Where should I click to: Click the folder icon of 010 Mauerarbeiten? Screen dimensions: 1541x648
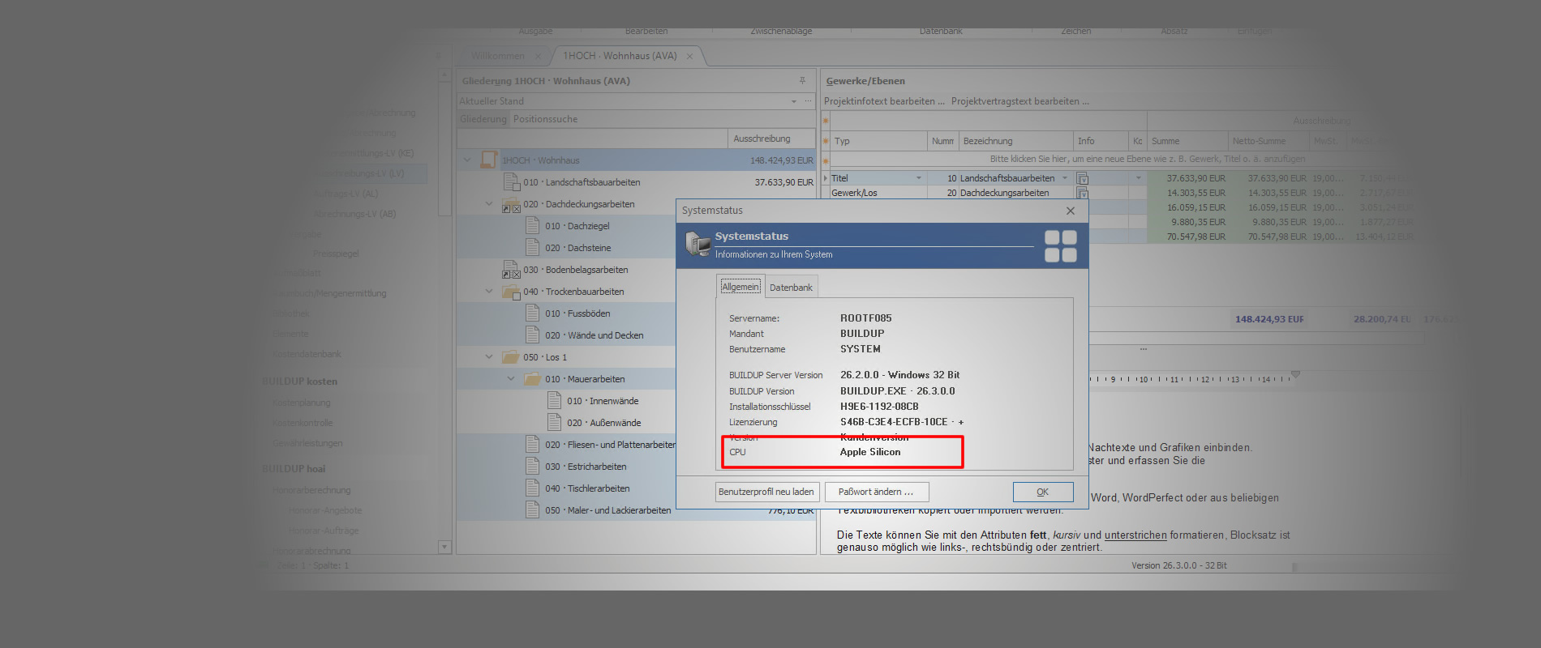coord(533,378)
